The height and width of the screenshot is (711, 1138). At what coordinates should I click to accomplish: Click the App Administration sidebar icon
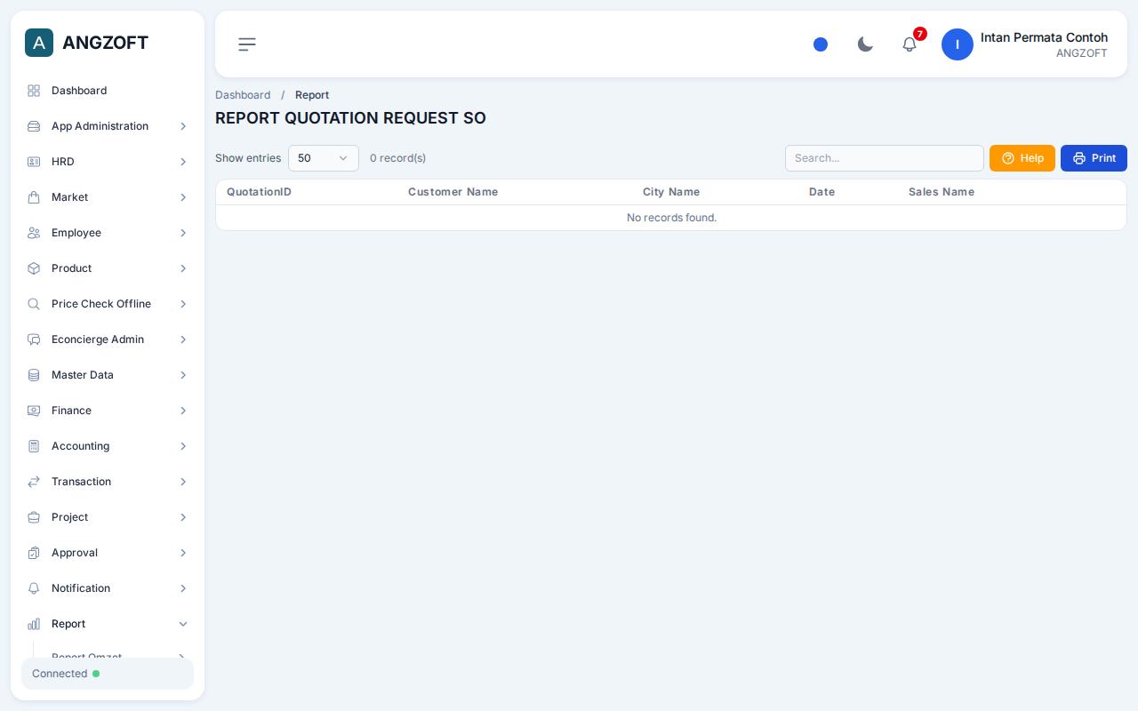click(34, 126)
